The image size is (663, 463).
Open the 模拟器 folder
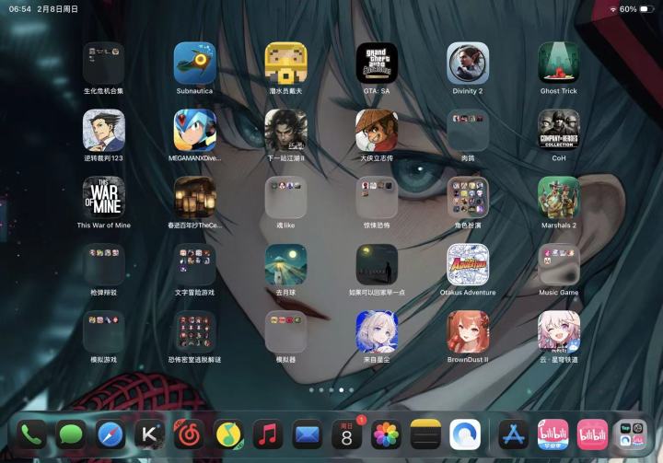tap(285, 332)
